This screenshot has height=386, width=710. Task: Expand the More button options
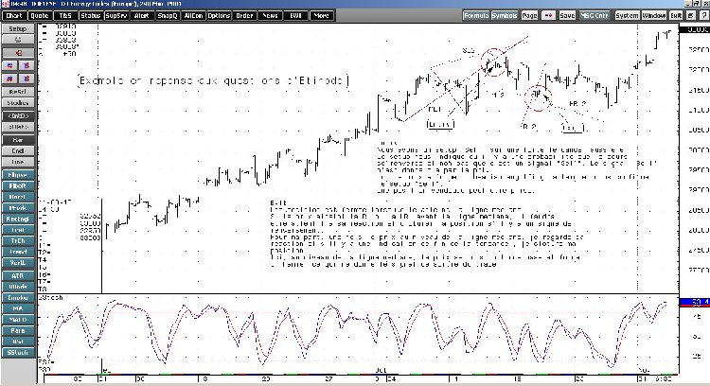321,16
